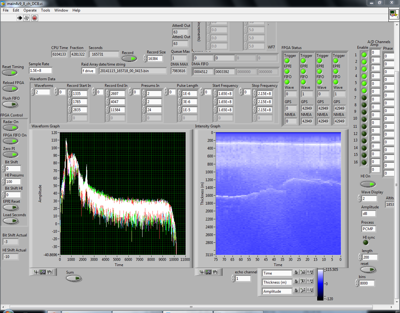The height and width of the screenshot is (313, 400).
Task: Click the Run arrow in the toolbar
Action: 20,18
